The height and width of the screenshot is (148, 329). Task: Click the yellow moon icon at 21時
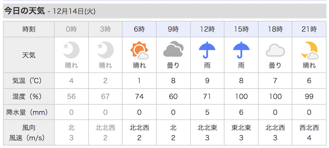point(309,50)
